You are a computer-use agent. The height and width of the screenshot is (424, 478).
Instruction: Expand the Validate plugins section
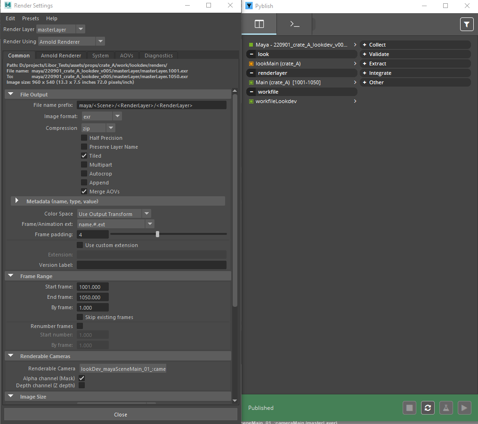365,54
